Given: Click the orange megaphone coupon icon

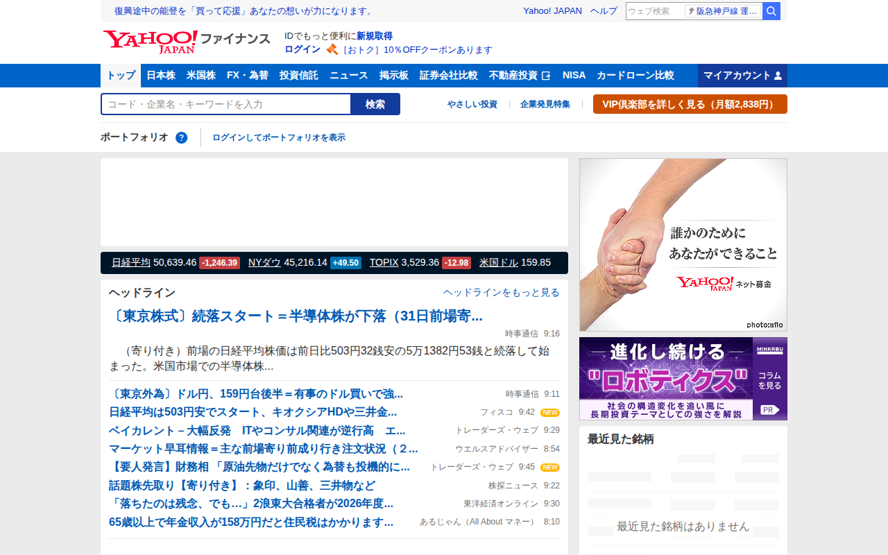Looking at the screenshot, I should click(332, 49).
